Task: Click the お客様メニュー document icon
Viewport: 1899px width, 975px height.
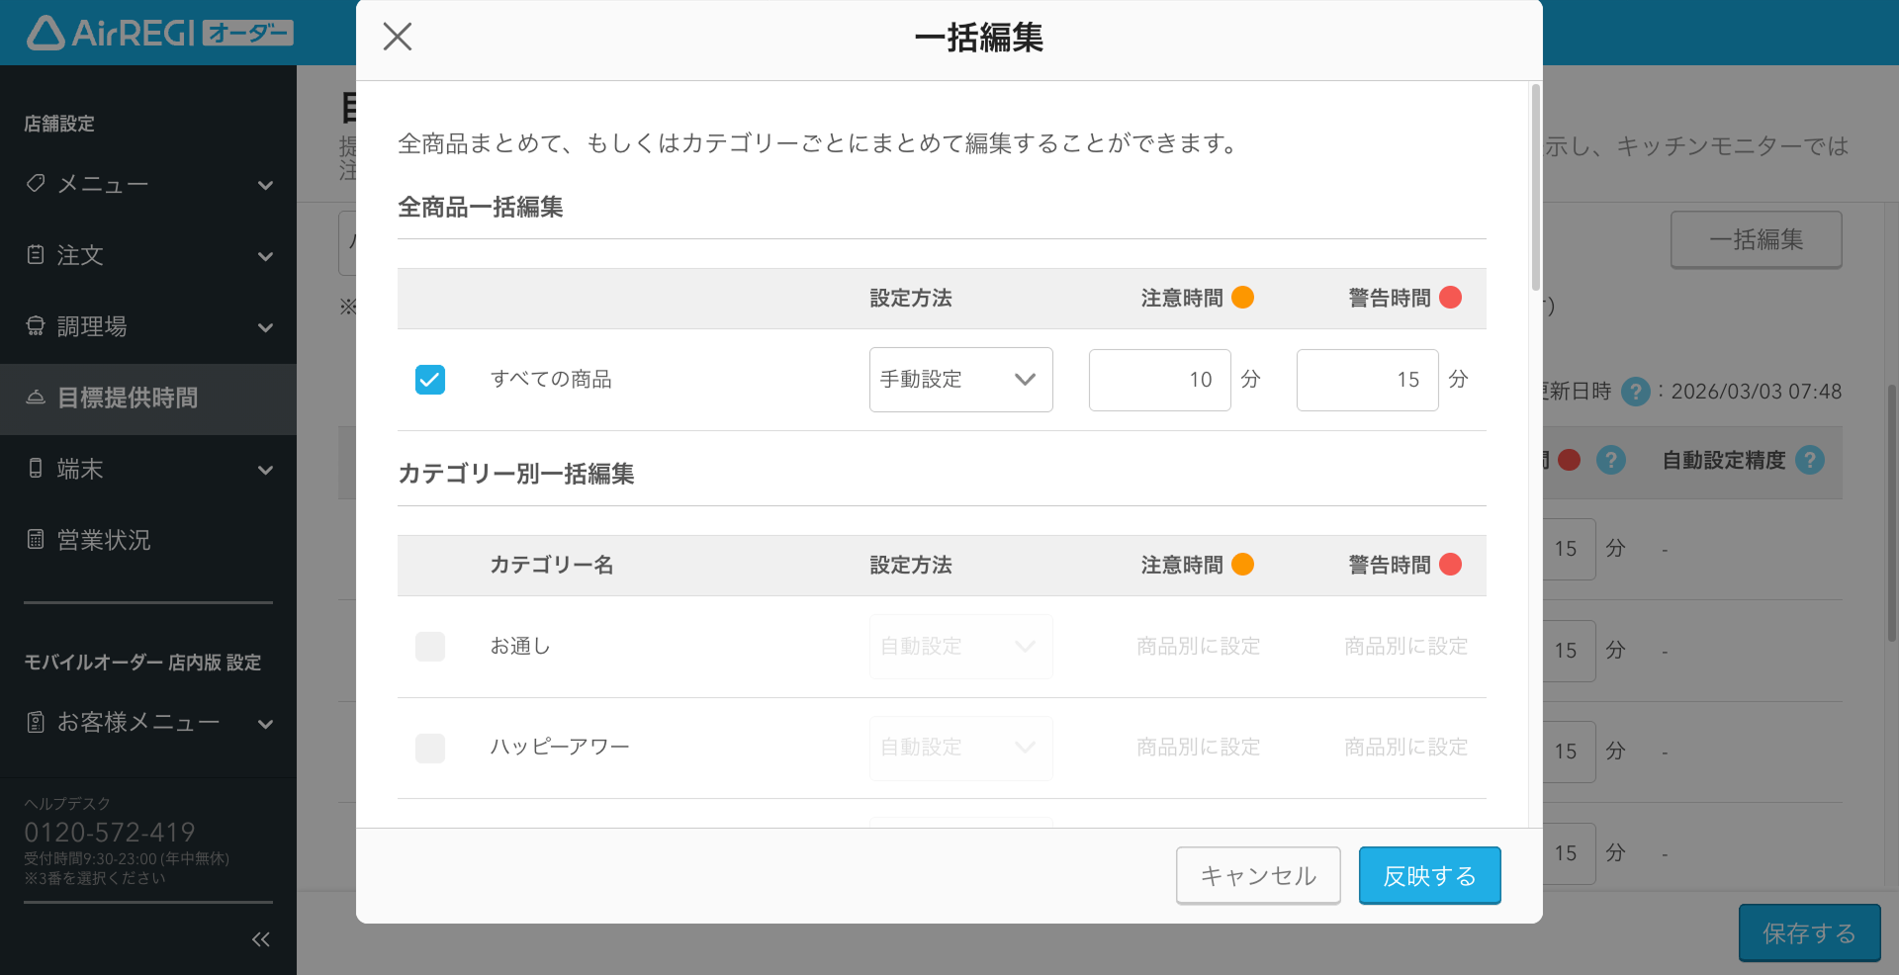Action: point(36,723)
